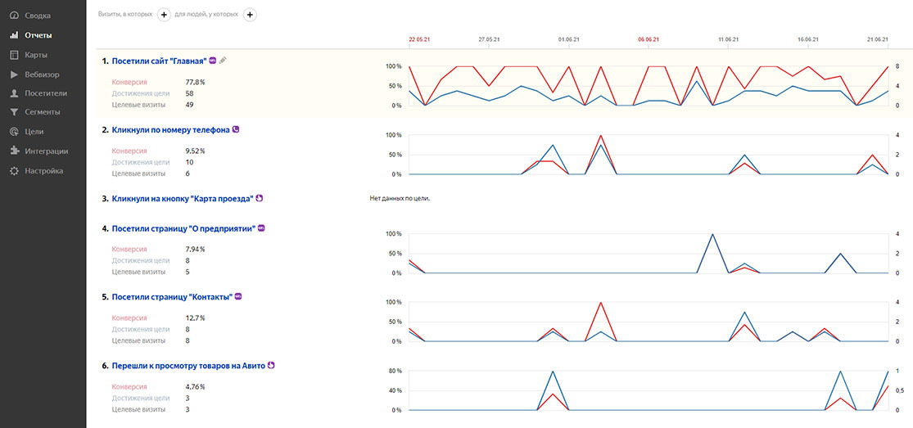This screenshot has height=428, width=913.
Task: Open goal link Кликнули на кнопку "Карта проезда"
Action: click(183, 199)
